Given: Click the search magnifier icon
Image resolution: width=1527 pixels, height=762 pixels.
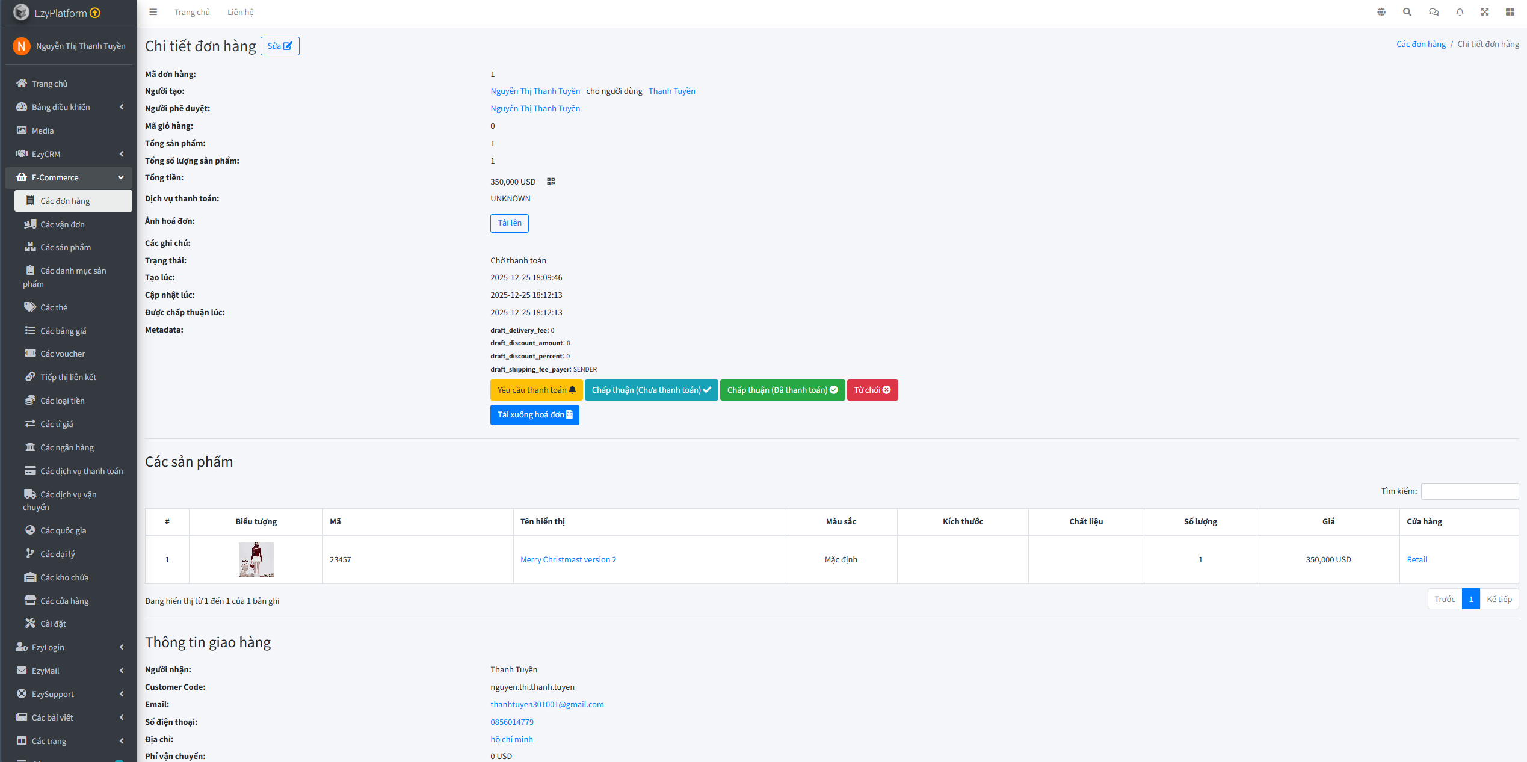Looking at the screenshot, I should tap(1407, 12).
